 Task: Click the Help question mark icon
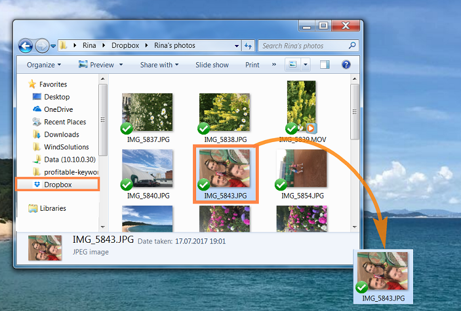(346, 65)
